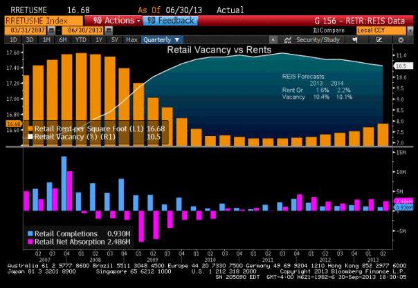Click the 16.68 left axis value marker
The height and width of the screenshot is (288, 418).
pos(13,124)
